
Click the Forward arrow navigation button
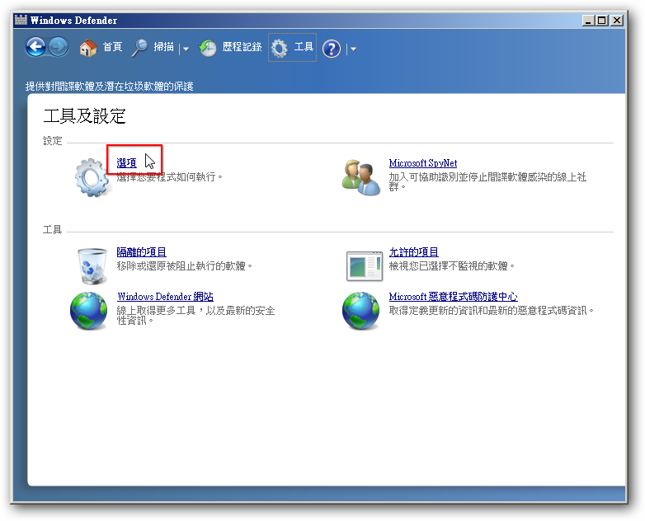coord(58,48)
